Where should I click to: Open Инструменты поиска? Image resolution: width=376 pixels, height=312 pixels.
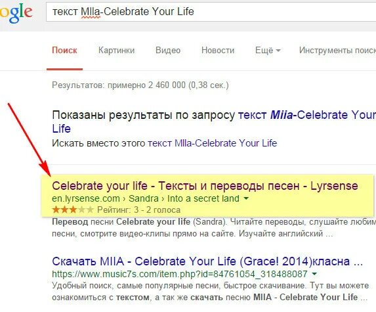(x=337, y=50)
